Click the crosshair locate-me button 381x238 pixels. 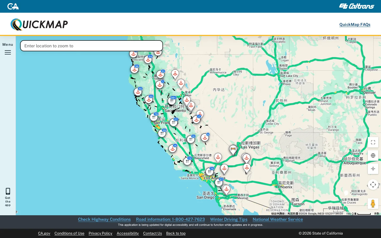click(373, 169)
